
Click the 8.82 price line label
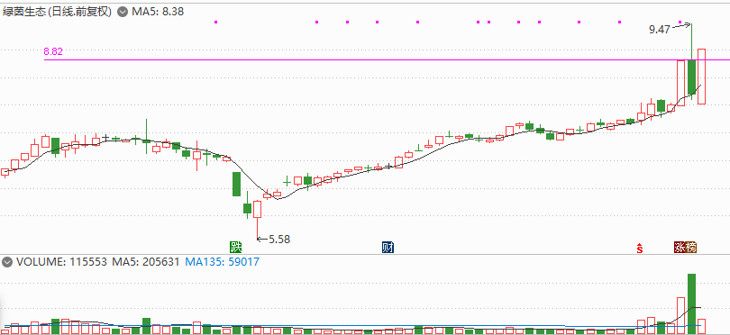pyautogui.click(x=53, y=51)
